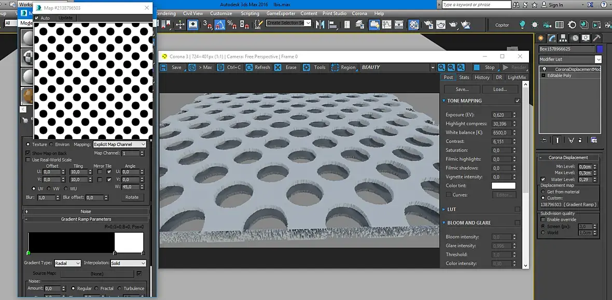Click the Refresh icon in Corona frame buffer
The width and height of the screenshot is (612, 300).
click(x=249, y=67)
